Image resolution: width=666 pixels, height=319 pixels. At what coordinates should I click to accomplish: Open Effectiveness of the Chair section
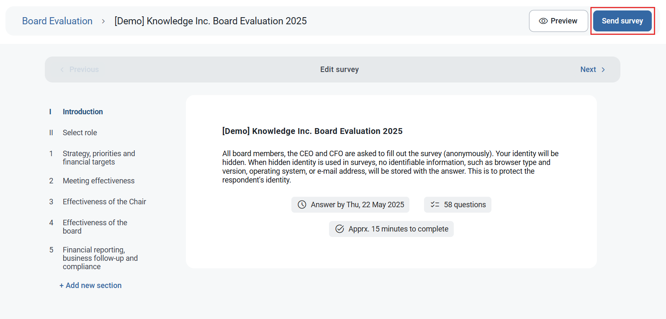point(104,202)
